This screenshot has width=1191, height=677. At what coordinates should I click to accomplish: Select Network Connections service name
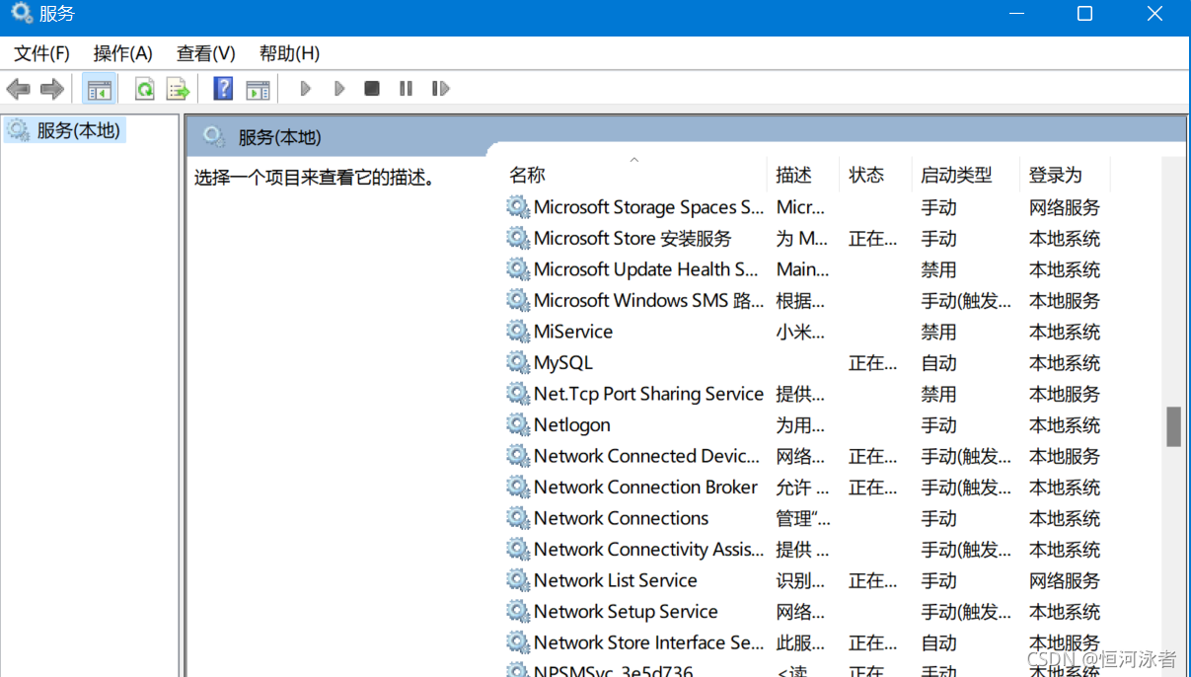coord(621,518)
